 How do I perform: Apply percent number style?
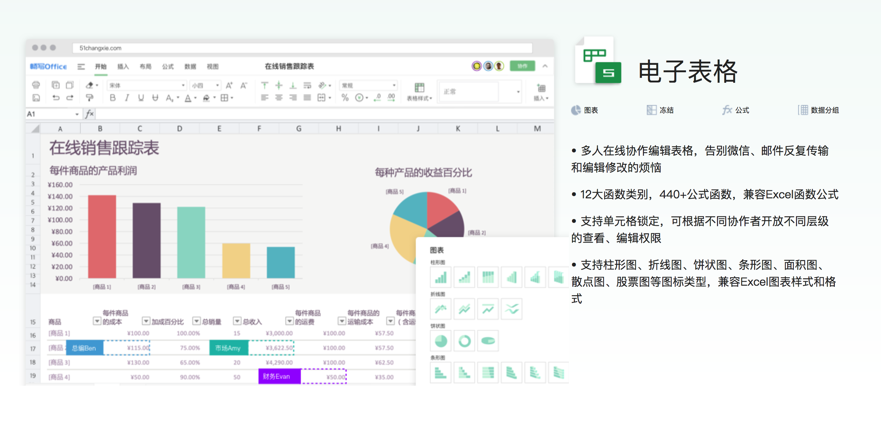(345, 98)
